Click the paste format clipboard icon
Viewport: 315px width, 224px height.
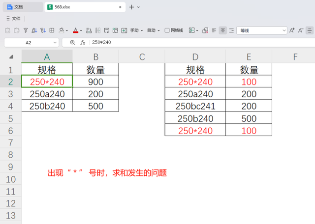point(17,30)
